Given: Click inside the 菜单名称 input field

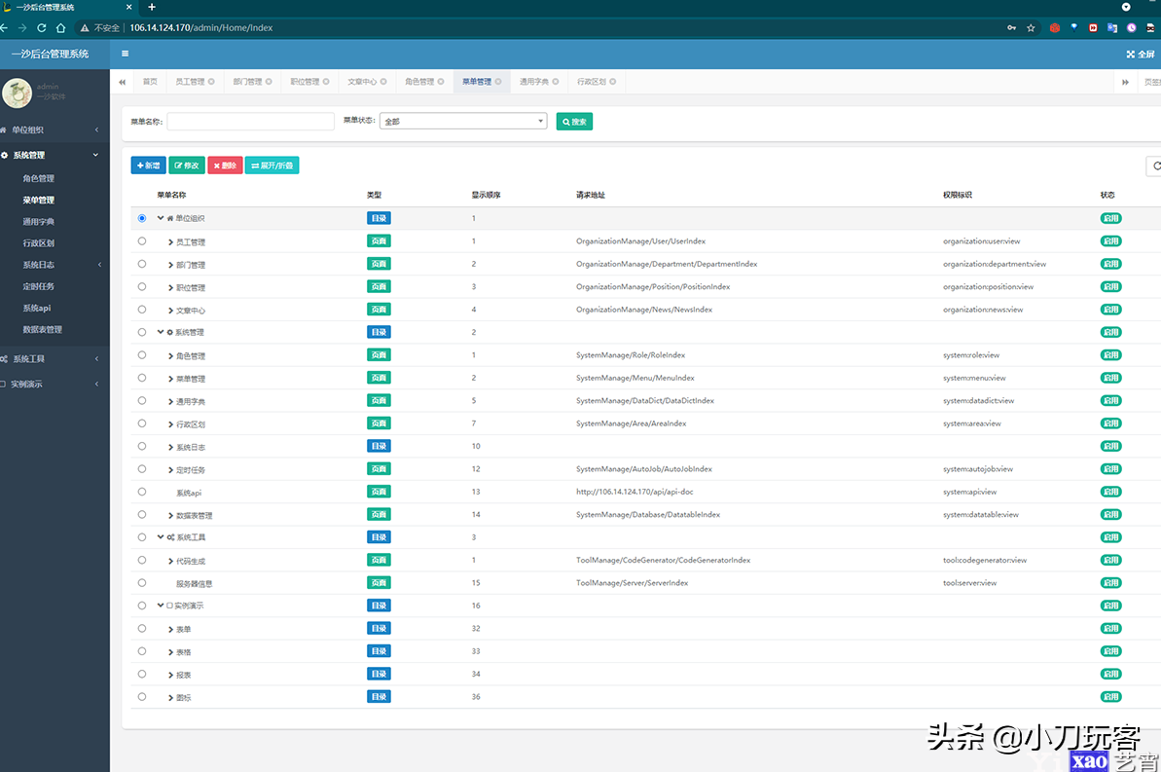Looking at the screenshot, I should coord(250,120).
